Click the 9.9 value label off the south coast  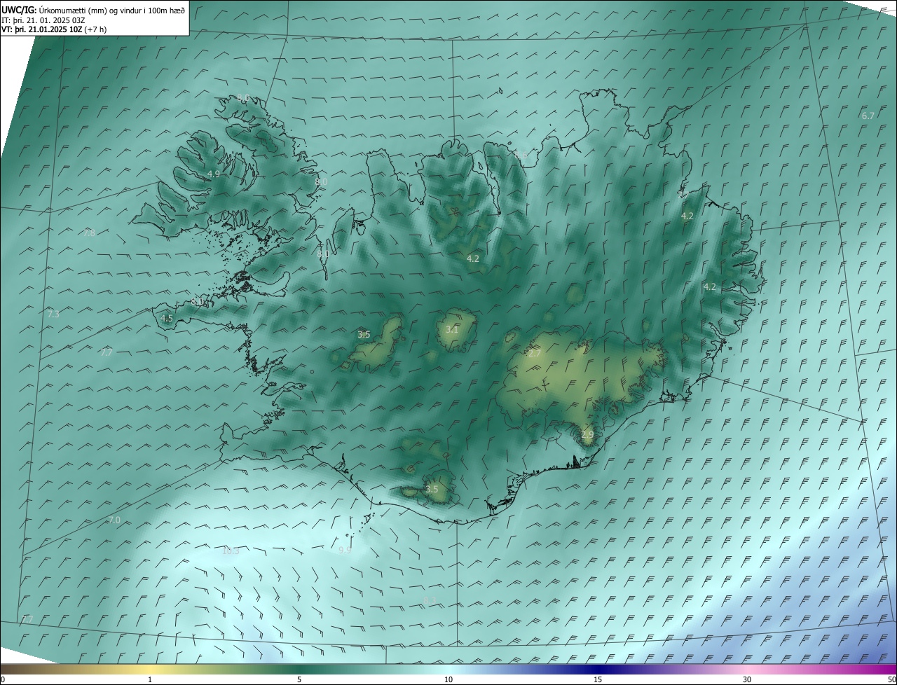pyautogui.click(x=345, y=551)
